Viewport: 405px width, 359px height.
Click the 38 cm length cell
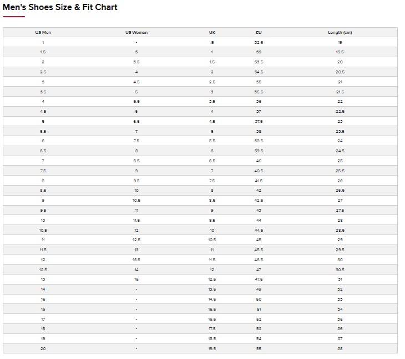pos(340,348)
